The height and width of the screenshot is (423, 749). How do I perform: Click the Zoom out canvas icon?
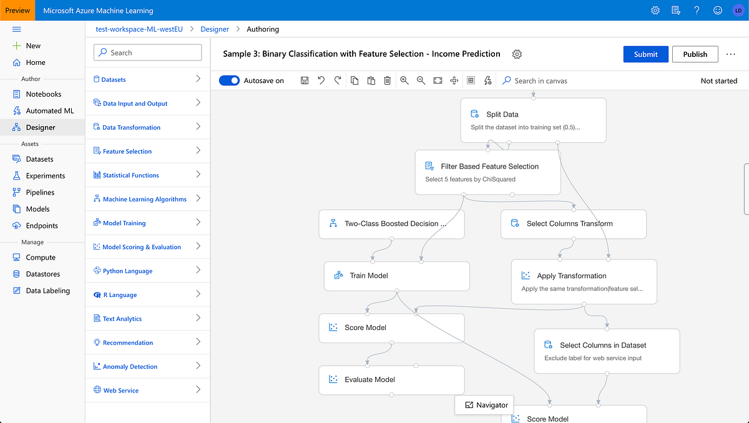[x=420, y=80]
